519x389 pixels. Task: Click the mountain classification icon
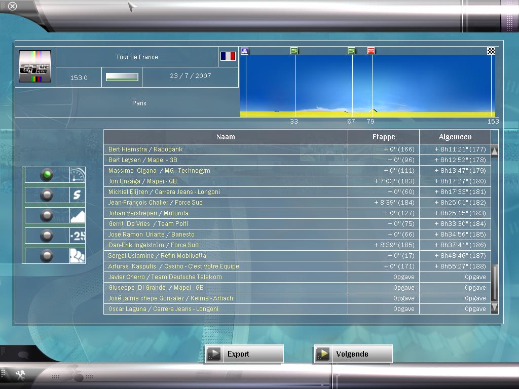(77, 215)
